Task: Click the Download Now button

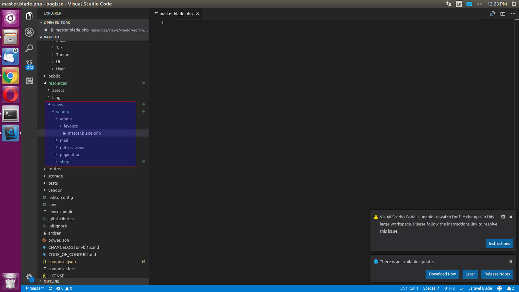Action: [x=442, y=274]
